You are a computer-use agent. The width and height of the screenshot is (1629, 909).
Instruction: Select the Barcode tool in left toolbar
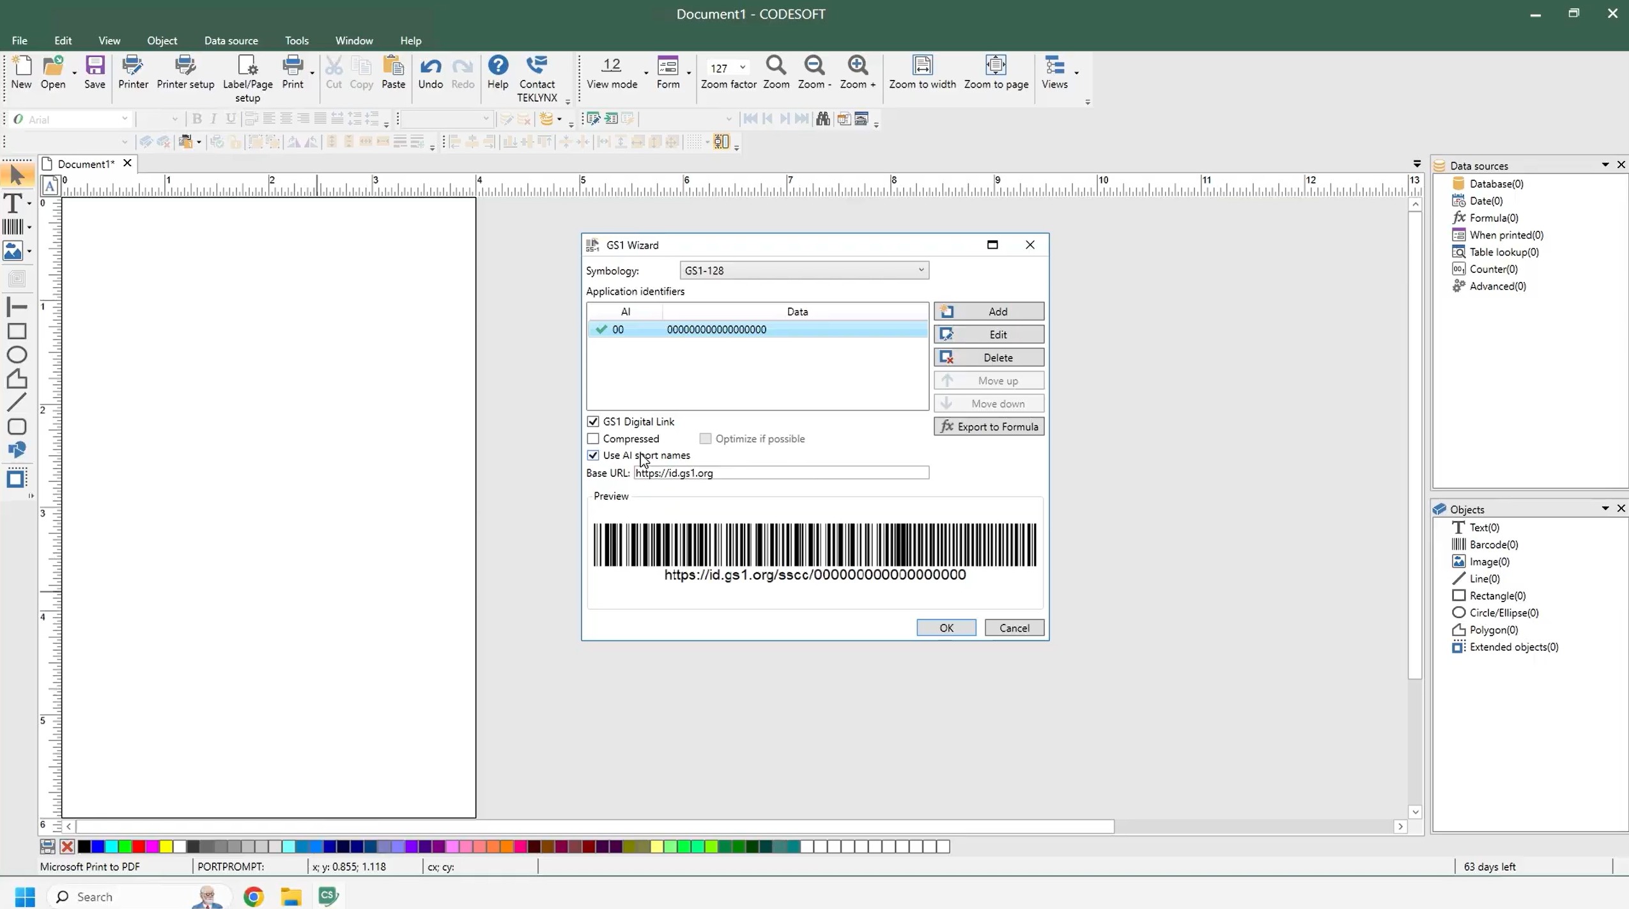tap(13, 227)
